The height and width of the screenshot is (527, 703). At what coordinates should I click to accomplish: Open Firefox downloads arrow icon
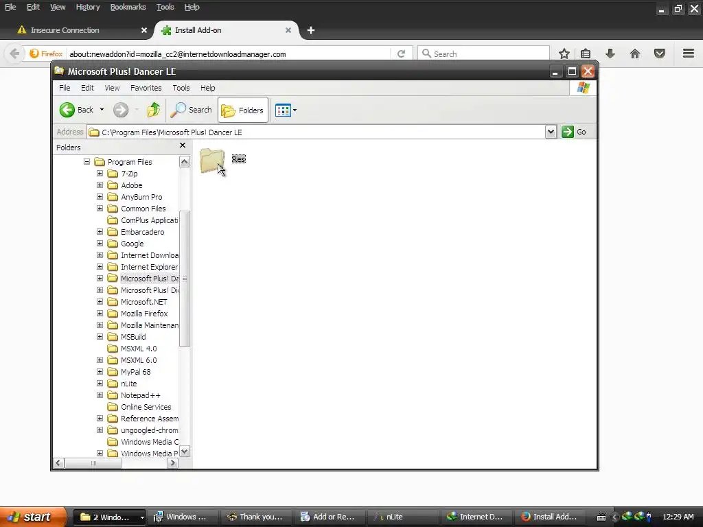(610, 54)
